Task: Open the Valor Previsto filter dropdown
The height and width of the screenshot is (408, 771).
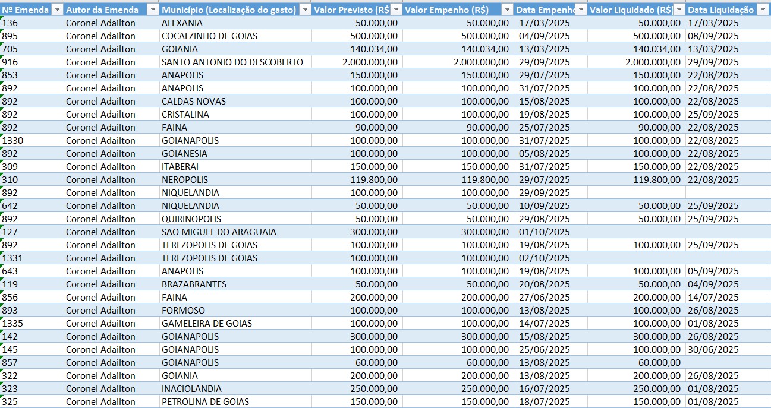Action: (x=396, y=10)
